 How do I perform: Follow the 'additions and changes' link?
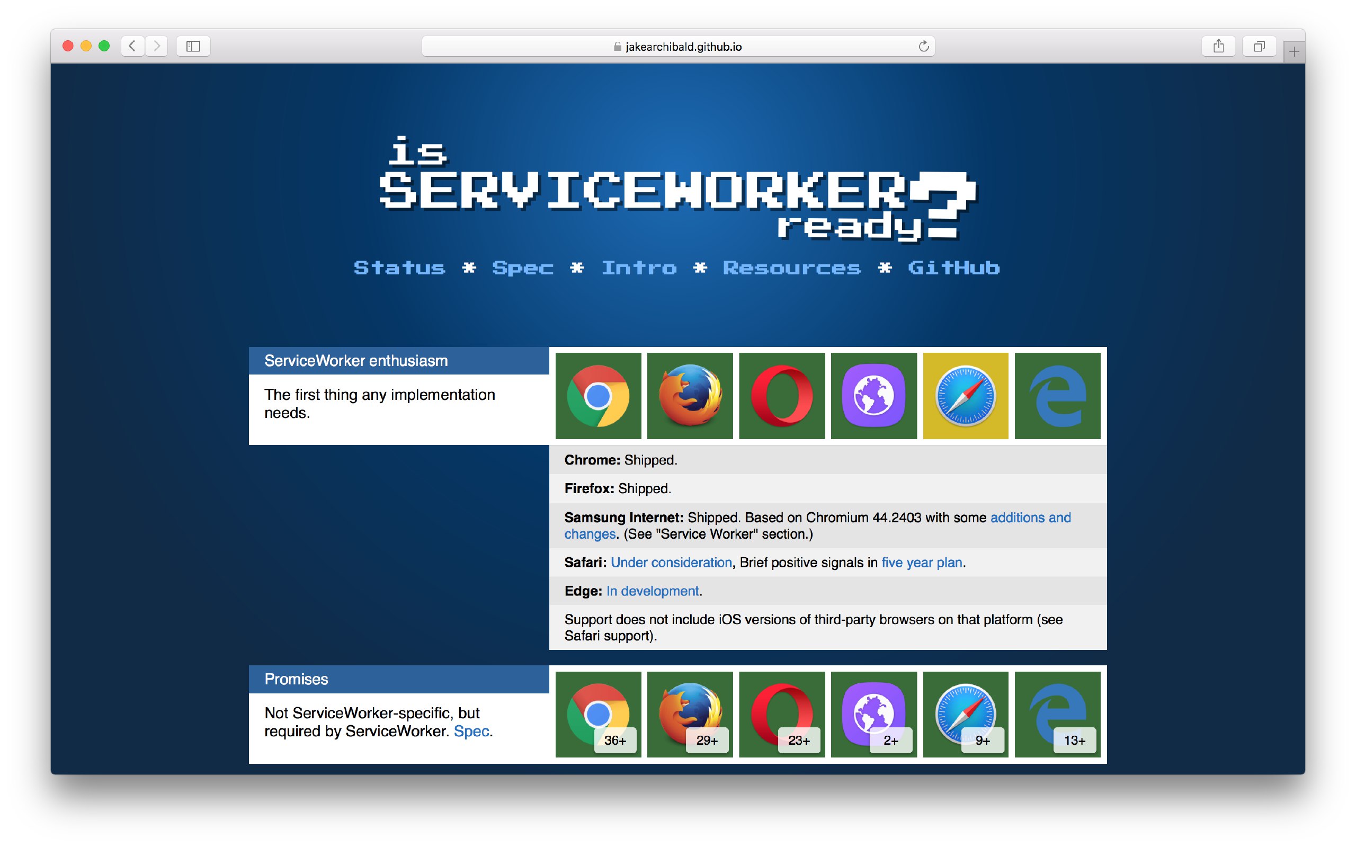(x=1031, y=518)
